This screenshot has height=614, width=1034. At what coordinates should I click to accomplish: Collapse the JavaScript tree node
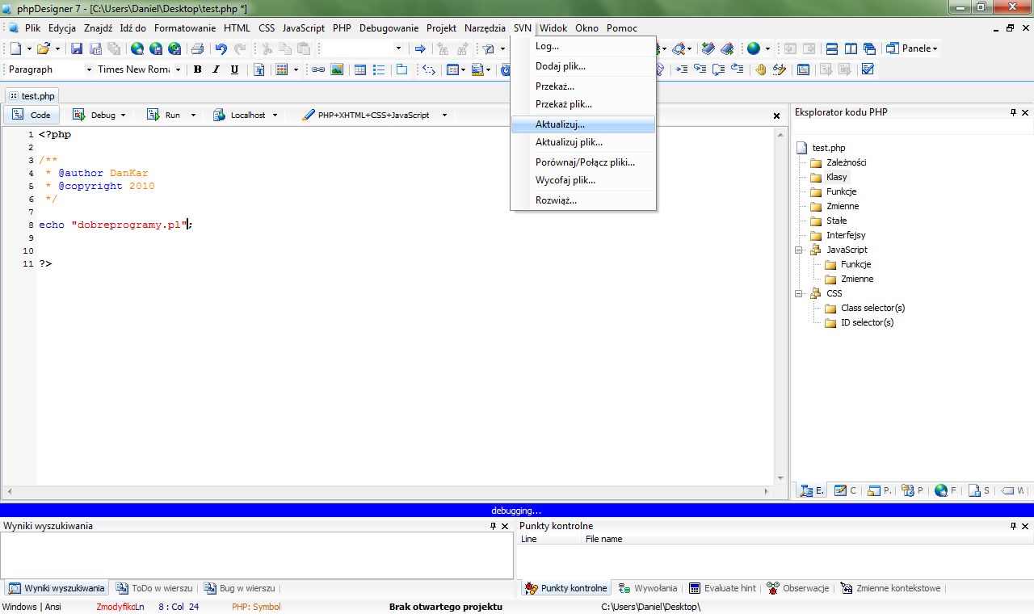click(x=798, y=250)
